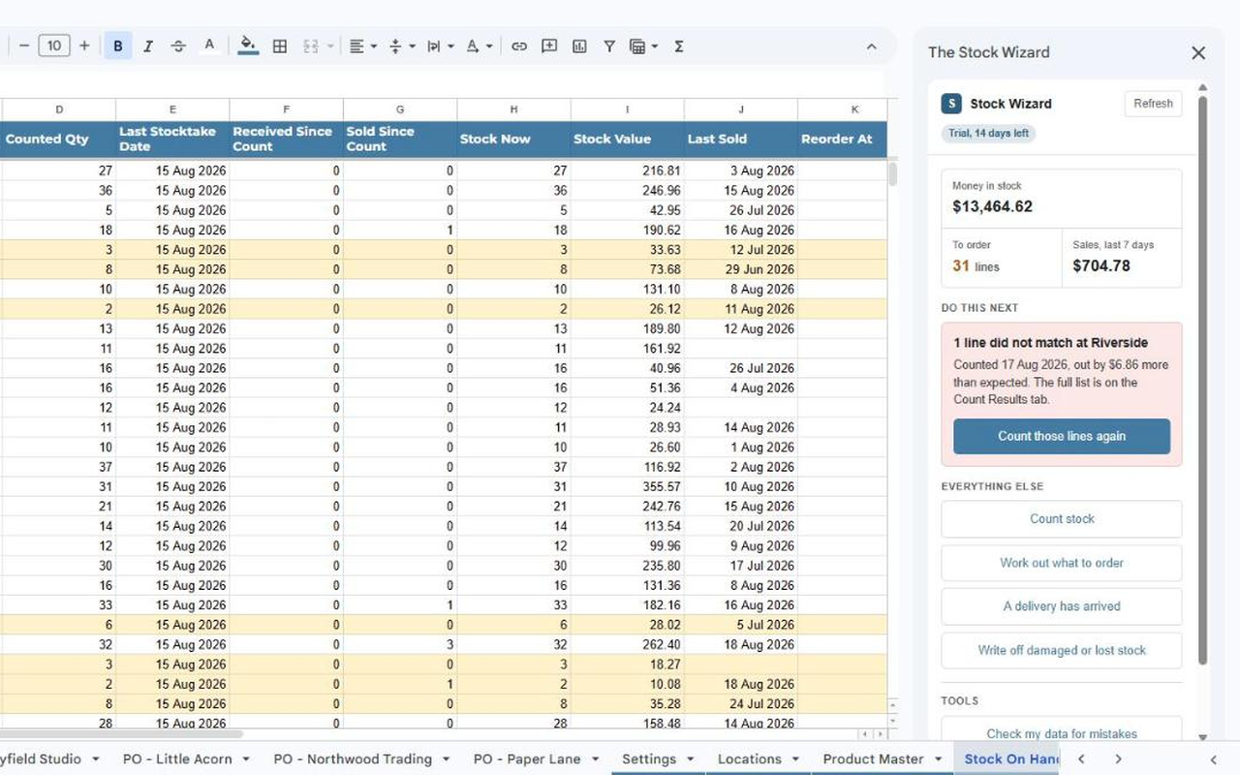This screenshot has height=775, width=1240.
Task: Expand text wrapping dropdown arrow
Action: (450, 46)
